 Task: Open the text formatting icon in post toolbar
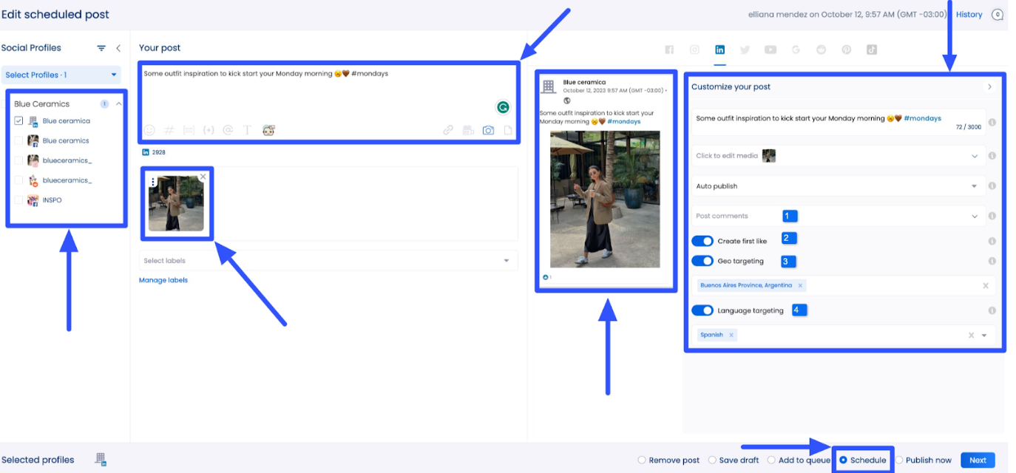[248, 130]
